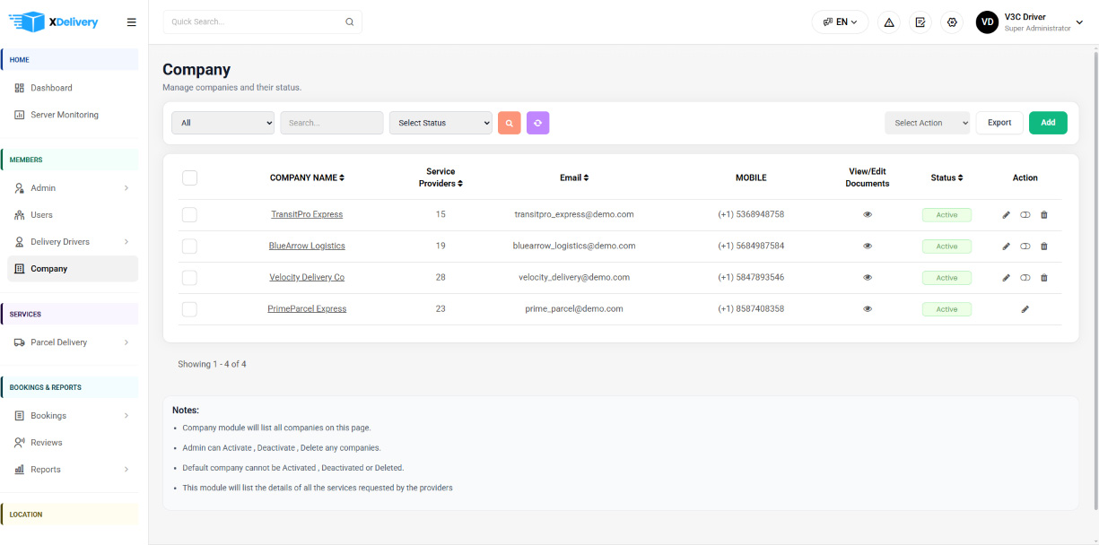This screenshot has width=1099, height=545.
Task: Click the company Search text field
Action: point(332,123)
